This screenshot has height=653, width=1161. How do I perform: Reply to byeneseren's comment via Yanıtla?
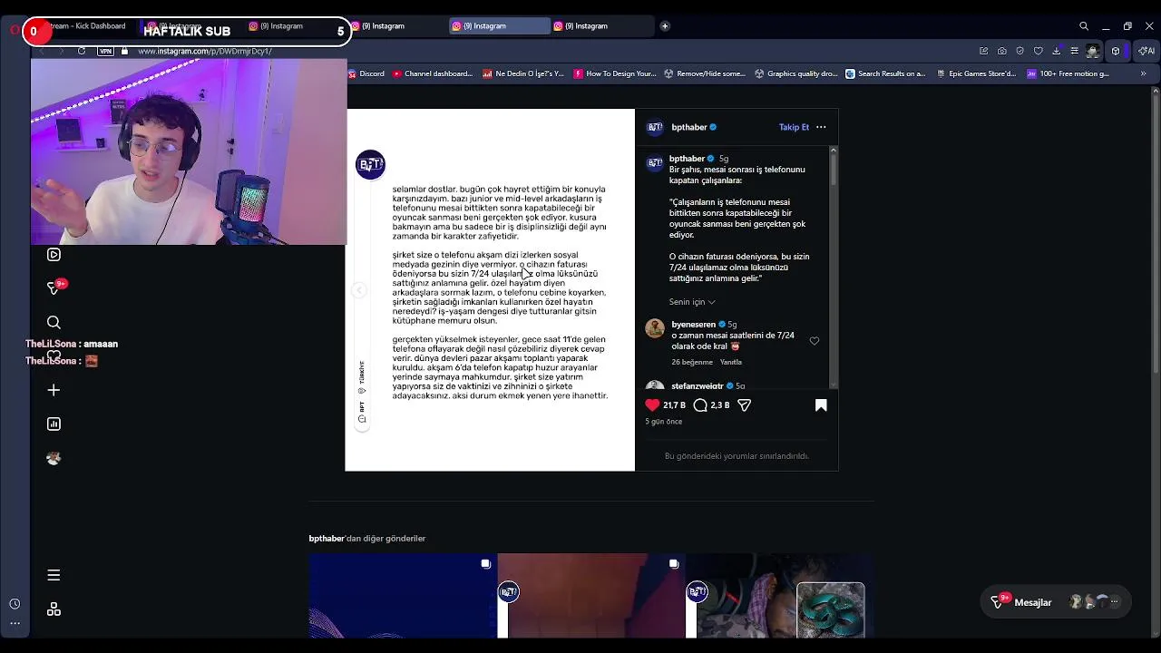pos(730,362)
